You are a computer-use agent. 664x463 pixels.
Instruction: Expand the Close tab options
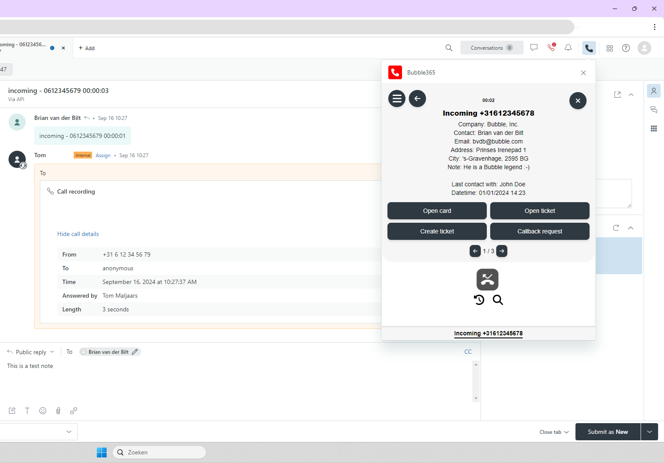point(554,432)
